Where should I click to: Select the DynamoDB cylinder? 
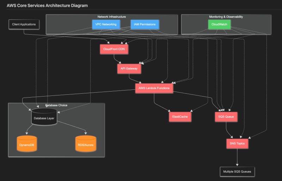click(27, 144)
